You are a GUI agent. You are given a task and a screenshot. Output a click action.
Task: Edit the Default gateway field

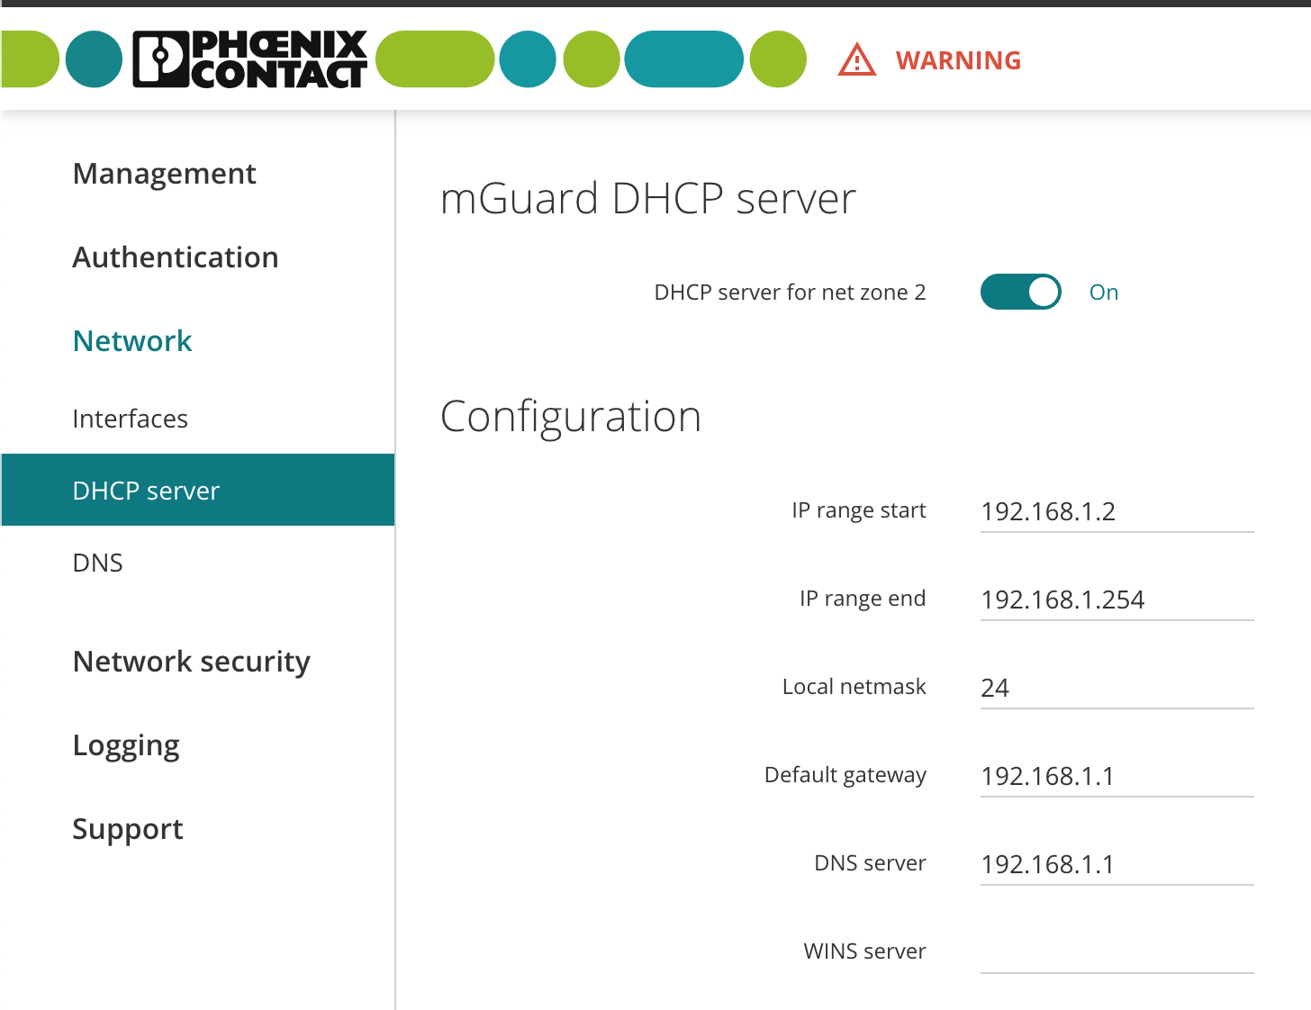pyautogui.click(x=1117, y=776)
